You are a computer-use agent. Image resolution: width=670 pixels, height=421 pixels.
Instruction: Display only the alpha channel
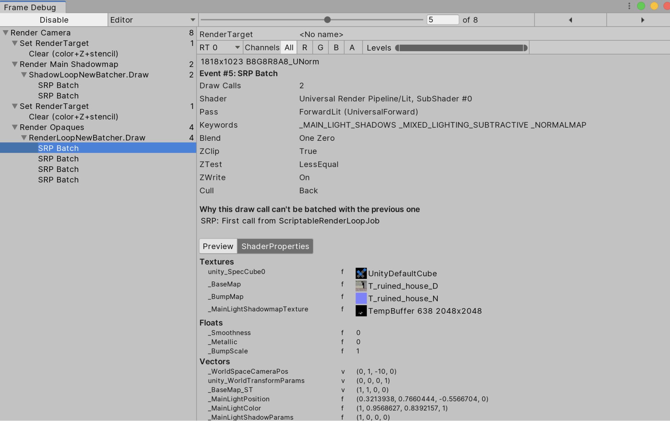(x=352, y=47)
